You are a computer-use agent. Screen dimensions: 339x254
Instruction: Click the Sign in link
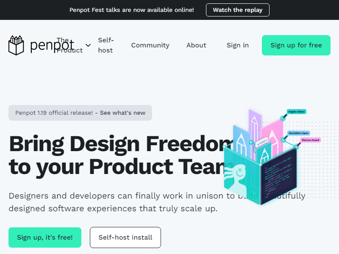[238, 45]
